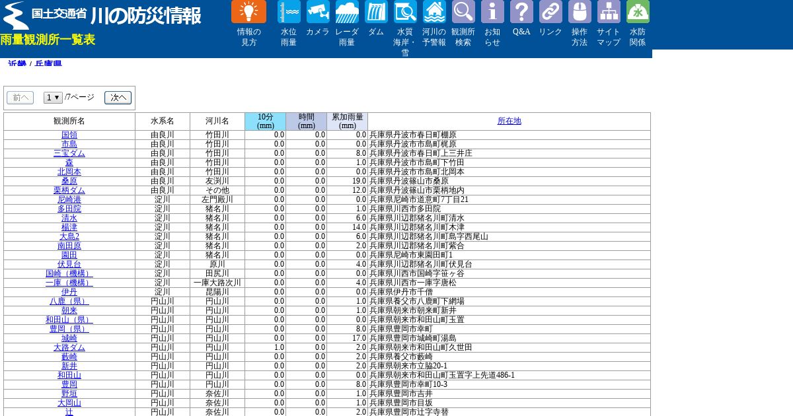793x416 pixels.
Task: Click the 所在地 column header link
Action: [x=509, y=121]
